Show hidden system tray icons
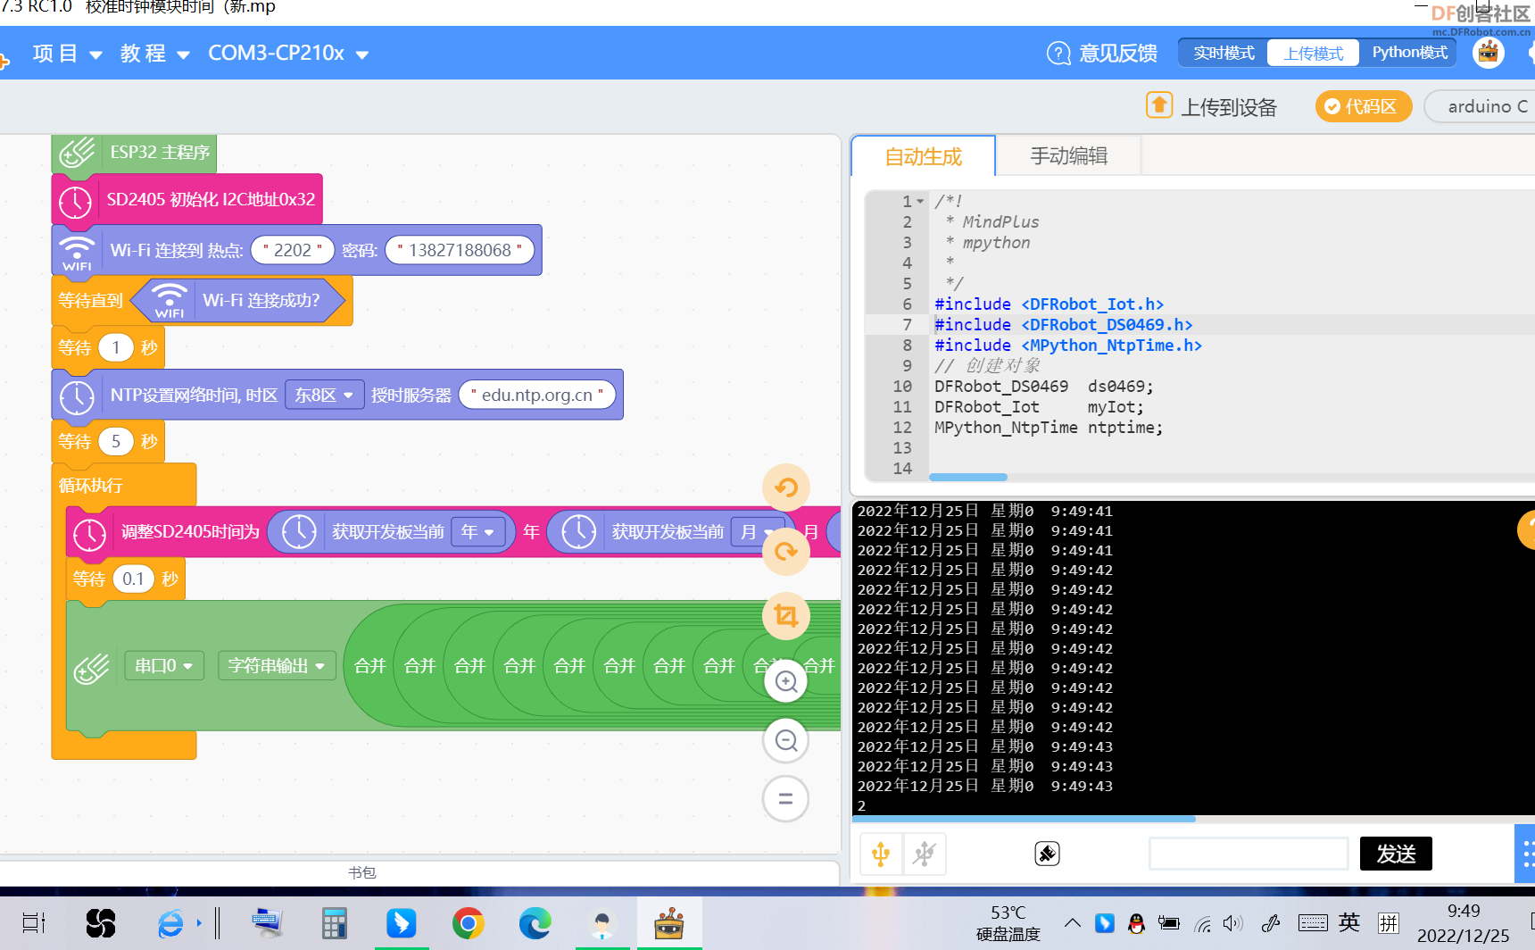1535x950 pixels. pyautogui.click(x=1073, y=923)
